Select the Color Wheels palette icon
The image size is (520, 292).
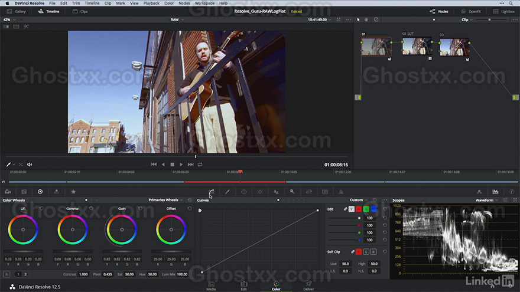[40, 192]
